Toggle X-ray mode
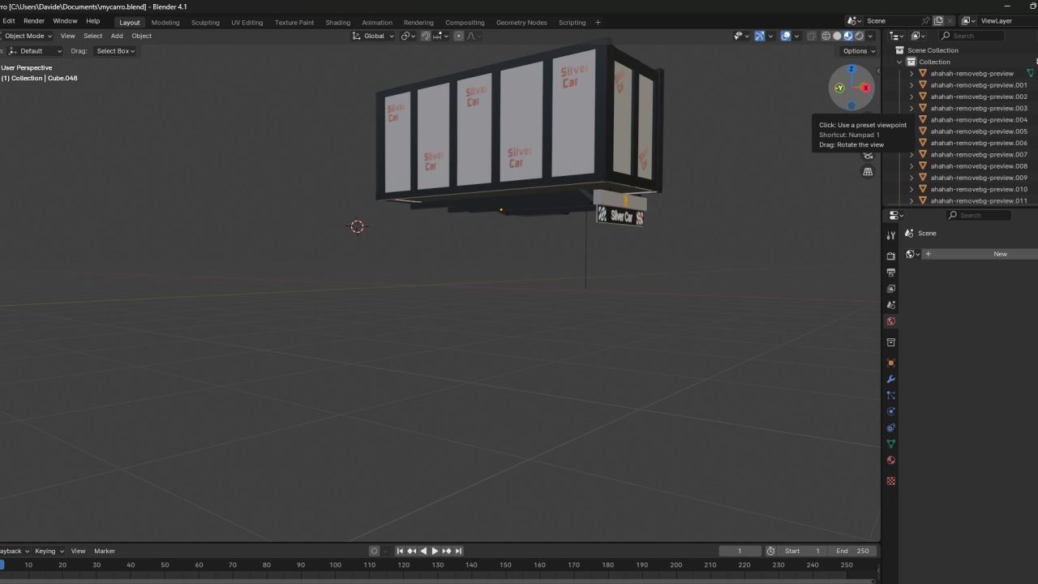This screenshot has height=584, width=1038. [x=811, y=36]
